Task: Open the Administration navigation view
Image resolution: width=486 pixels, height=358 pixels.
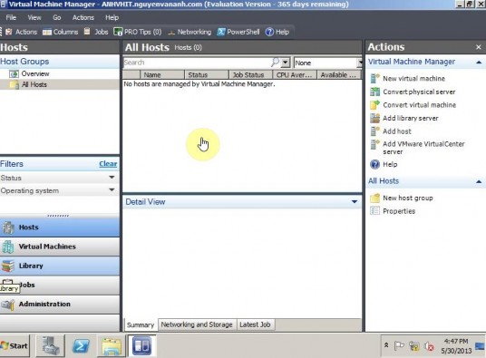Action: coord(60,305)
